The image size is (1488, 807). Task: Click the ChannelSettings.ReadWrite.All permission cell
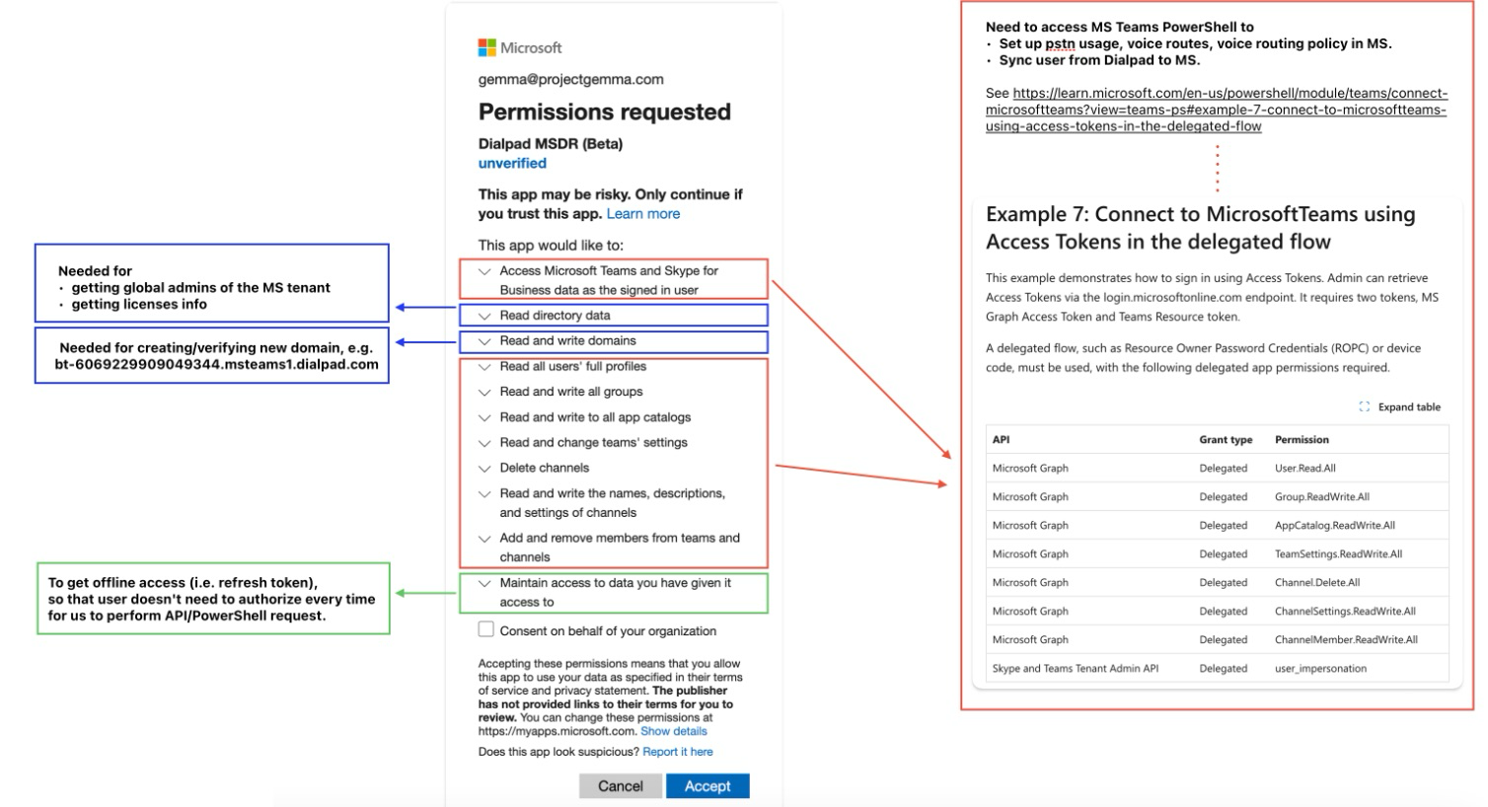click(x=1345, y=612)
